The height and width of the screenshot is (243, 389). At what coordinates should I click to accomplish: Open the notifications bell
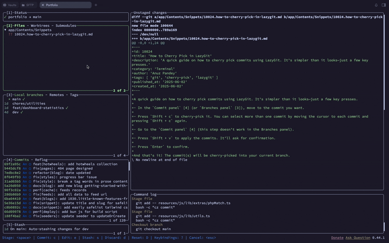click(x=376, y=5)
